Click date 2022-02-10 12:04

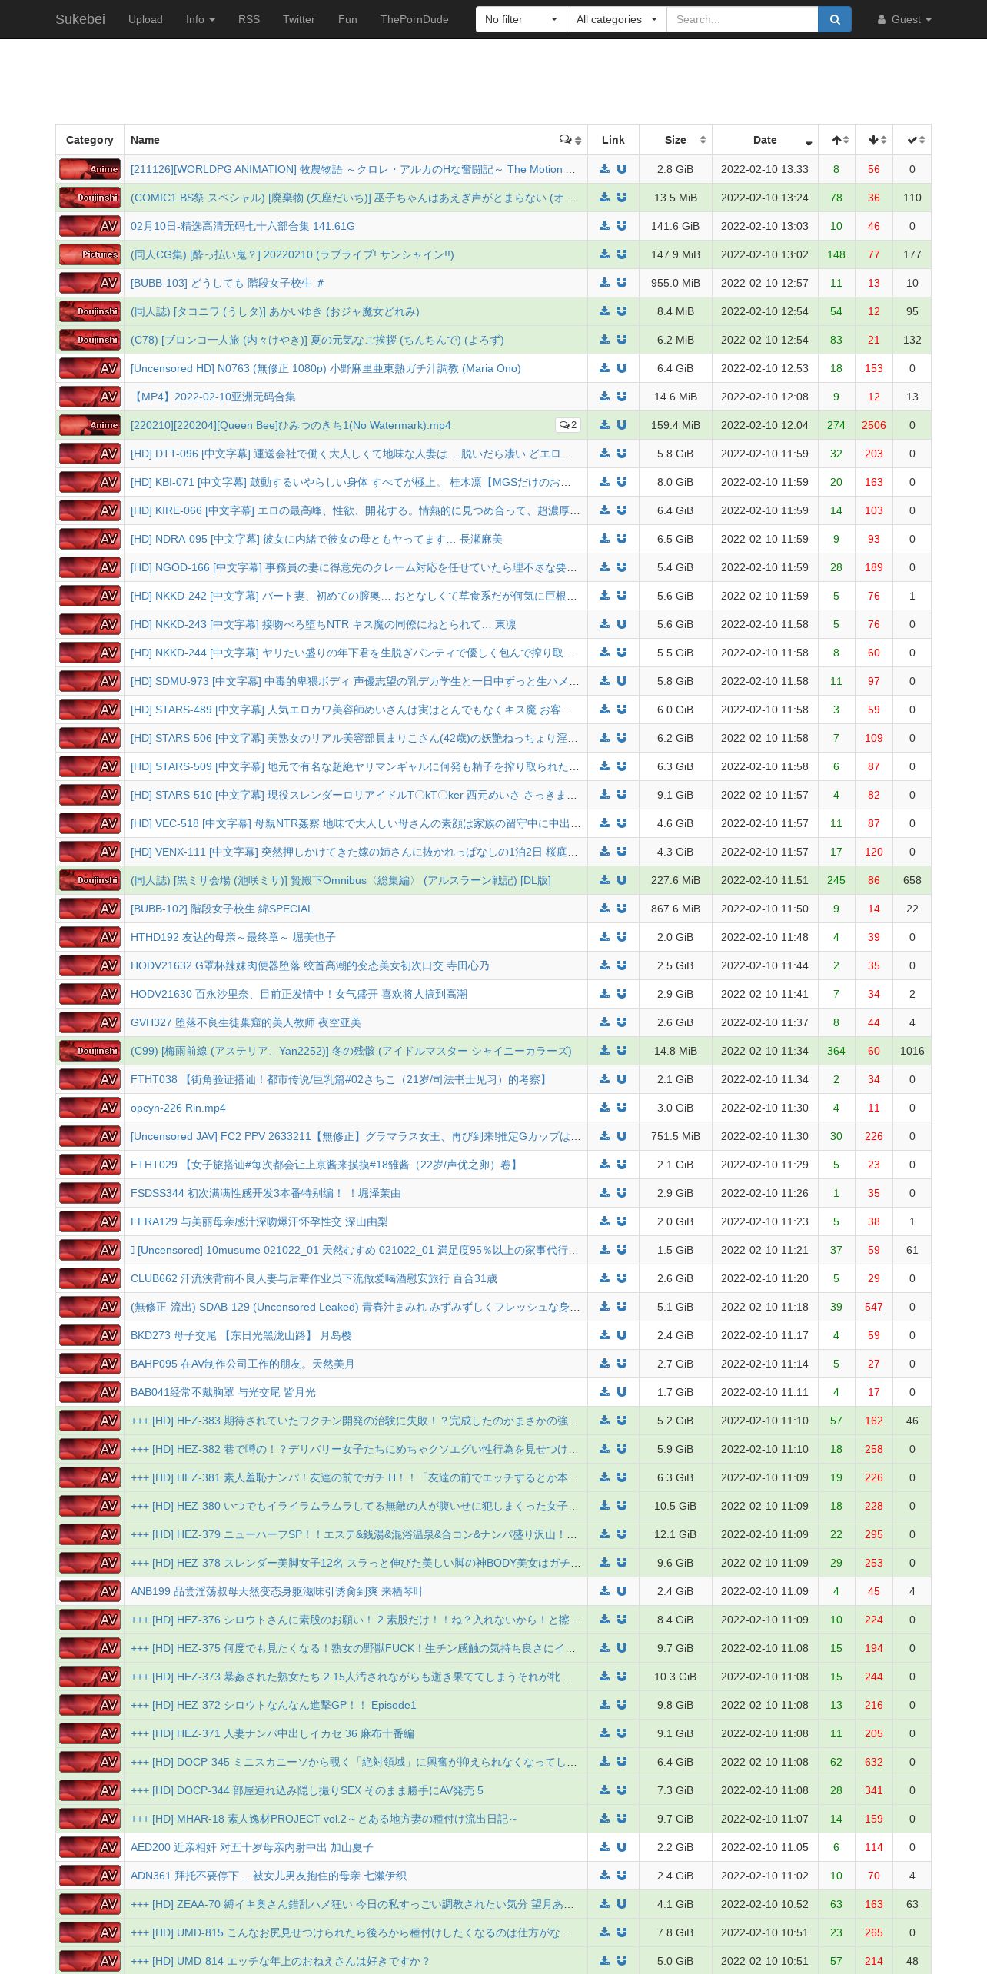[765, 425]
